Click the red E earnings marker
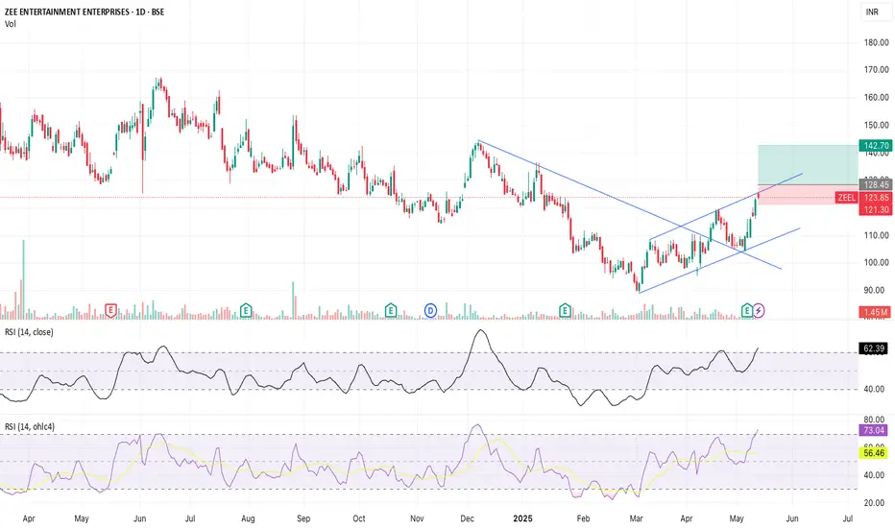 point(110,310)
